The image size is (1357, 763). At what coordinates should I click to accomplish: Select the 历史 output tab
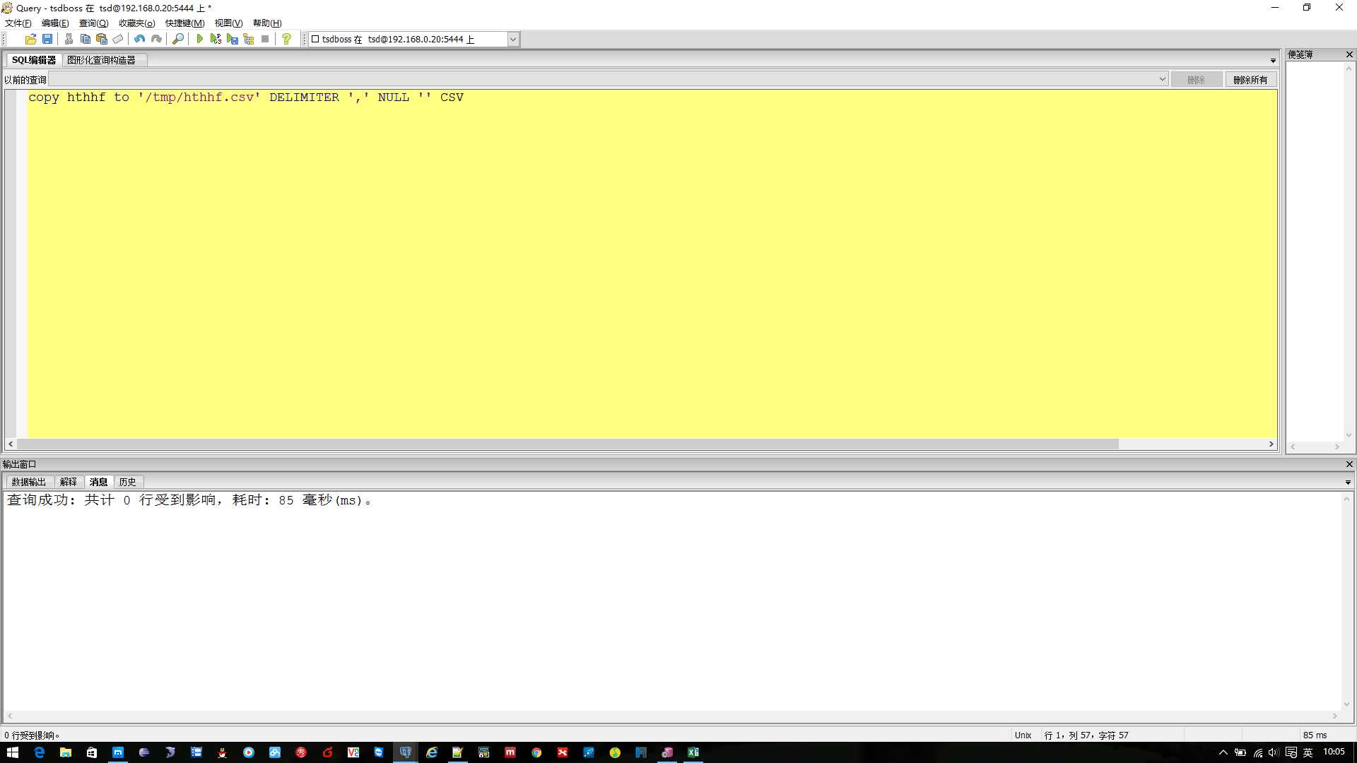point(128,482)
